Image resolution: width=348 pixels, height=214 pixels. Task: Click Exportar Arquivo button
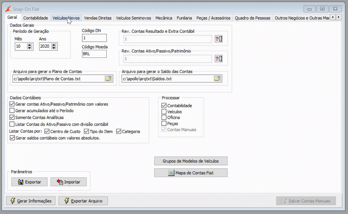pos(83,201)
